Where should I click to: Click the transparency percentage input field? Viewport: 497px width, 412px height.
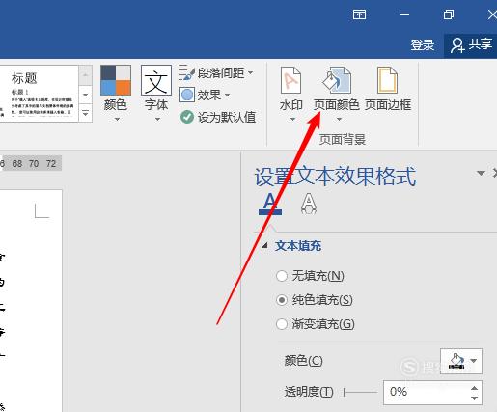(427, 393)
